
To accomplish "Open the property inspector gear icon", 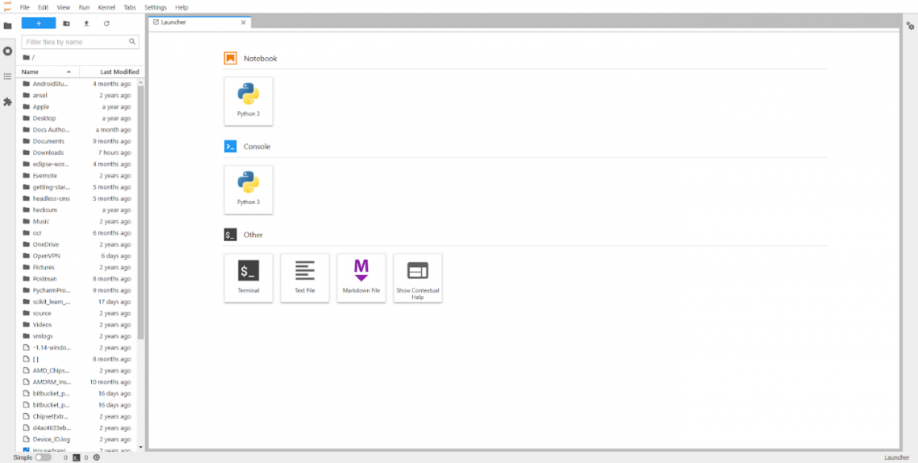I will (910, 26).
